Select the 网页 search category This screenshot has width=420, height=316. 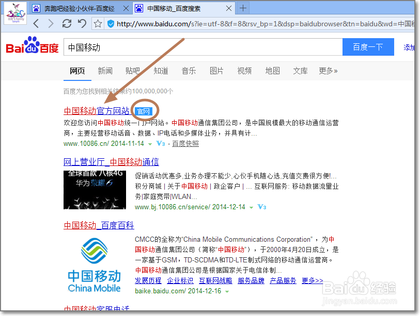coord(77,71)
